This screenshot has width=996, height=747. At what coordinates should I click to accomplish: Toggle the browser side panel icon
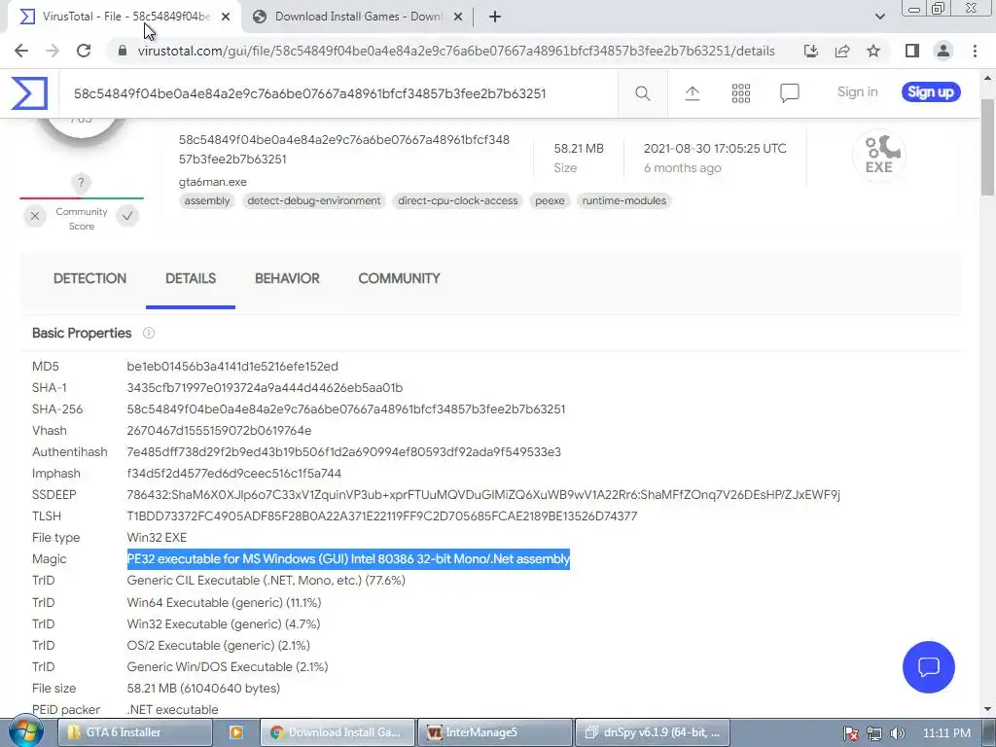click(x=912, y=51)
